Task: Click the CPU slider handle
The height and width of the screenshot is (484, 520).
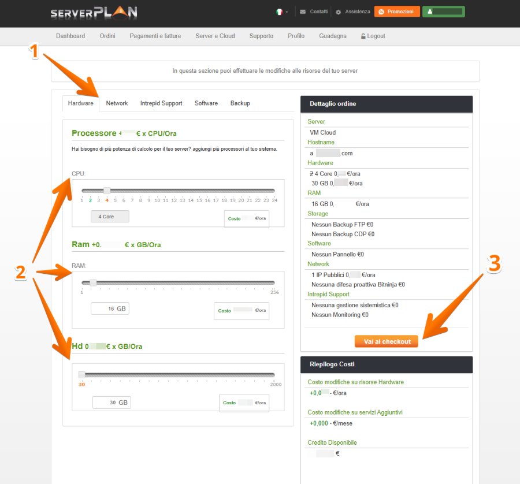Action: (107, 191)
